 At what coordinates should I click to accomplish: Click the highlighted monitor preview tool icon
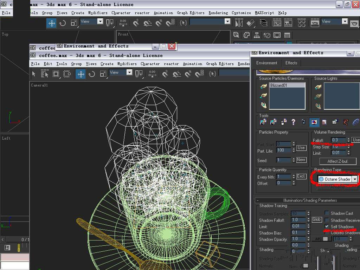314,122
